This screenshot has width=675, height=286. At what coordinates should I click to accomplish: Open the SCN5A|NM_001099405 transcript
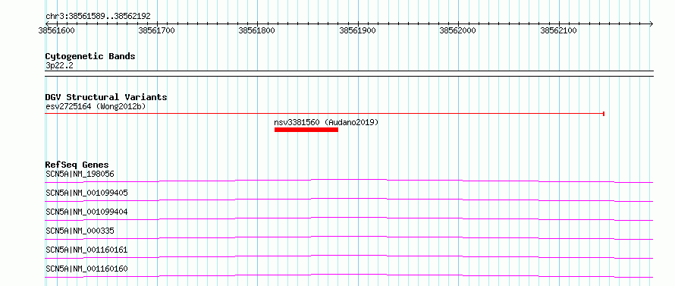(x=86, y=193)
